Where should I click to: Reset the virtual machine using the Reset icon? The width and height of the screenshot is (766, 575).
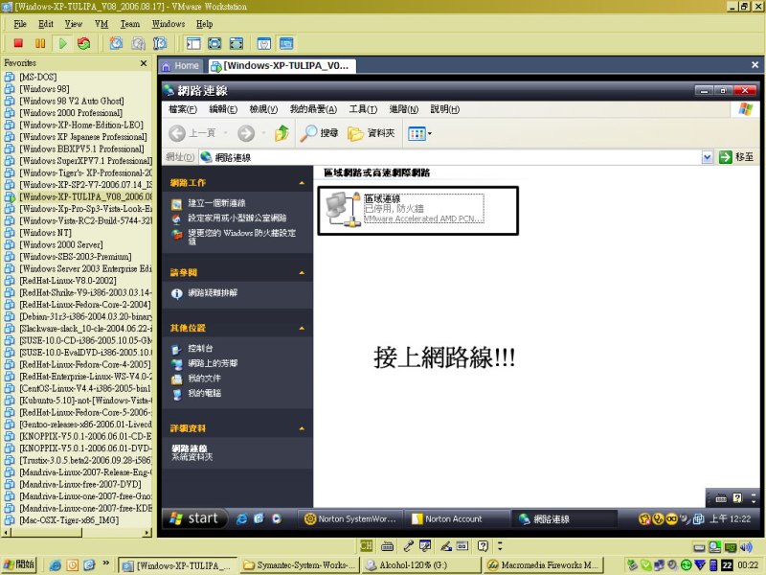pyautogui.click(x=84, y=43)
